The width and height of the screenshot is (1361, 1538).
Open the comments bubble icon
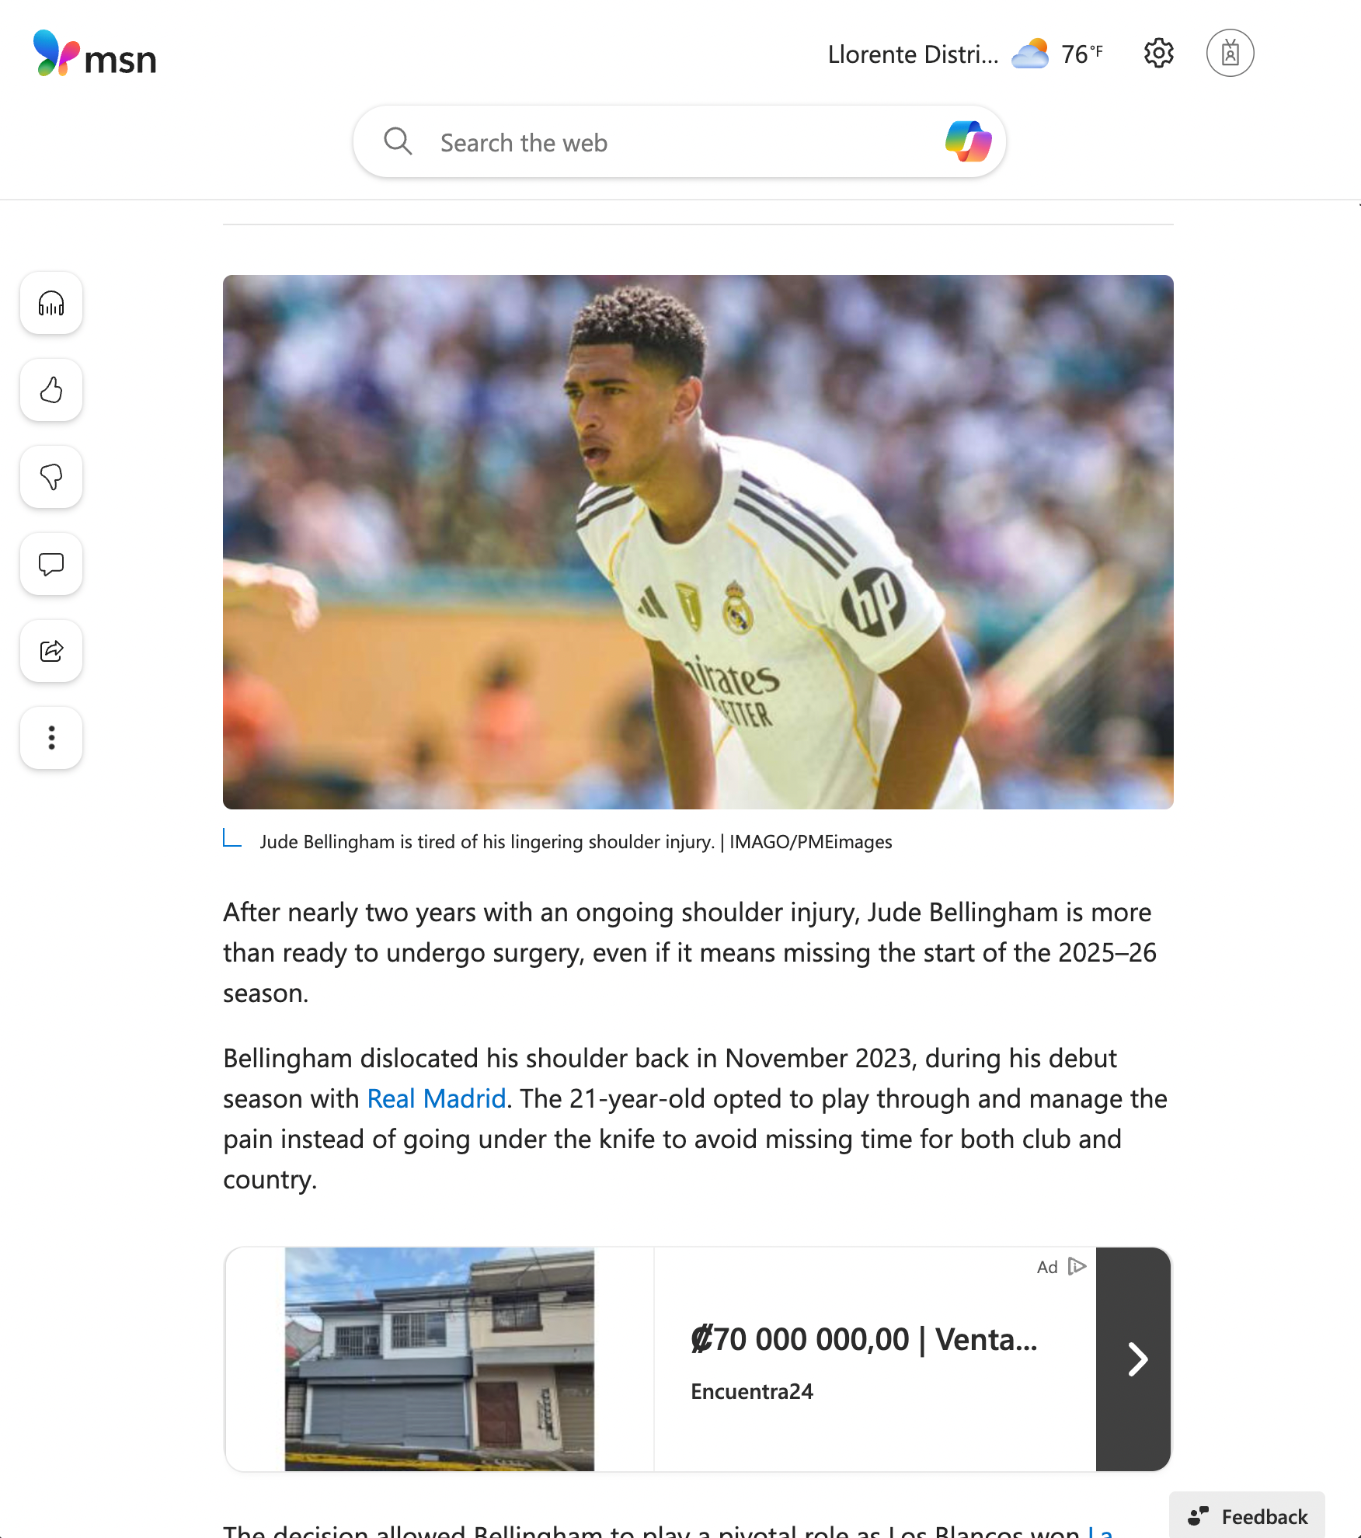click(x=51, y=564)
